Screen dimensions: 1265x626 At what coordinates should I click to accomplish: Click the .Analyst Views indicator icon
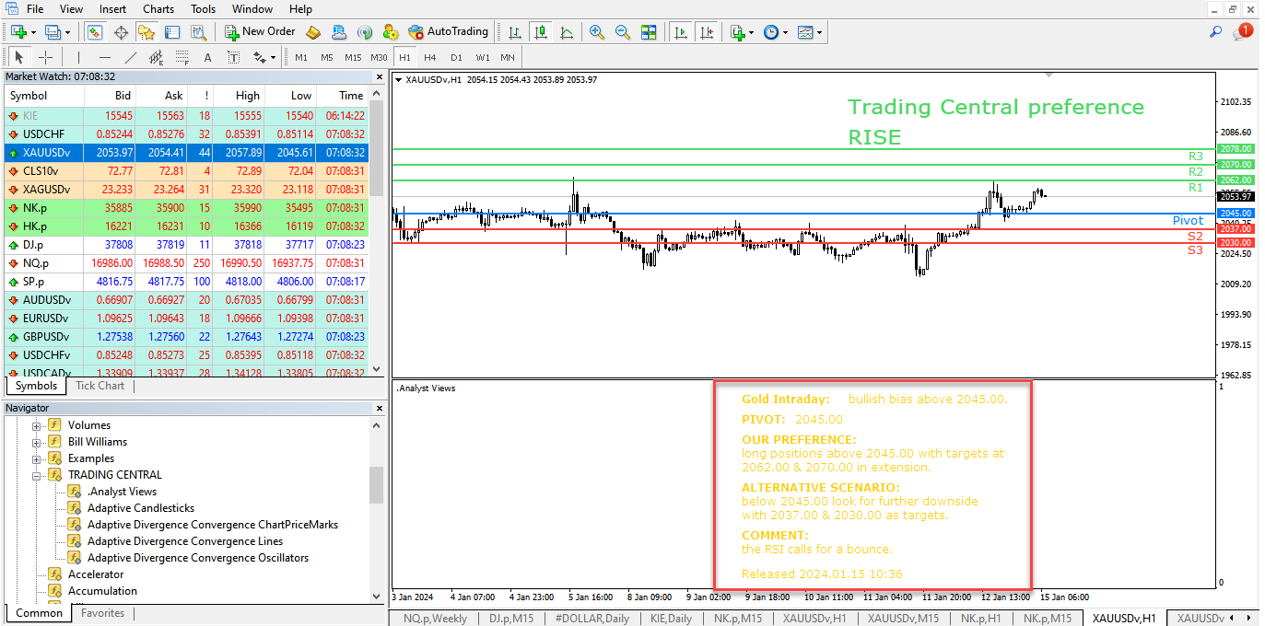[75, 492]
